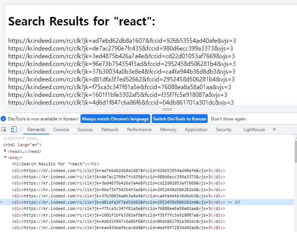
Task: Select div node with jk=bae43ddafecac6d4
Action: point(118,228)
